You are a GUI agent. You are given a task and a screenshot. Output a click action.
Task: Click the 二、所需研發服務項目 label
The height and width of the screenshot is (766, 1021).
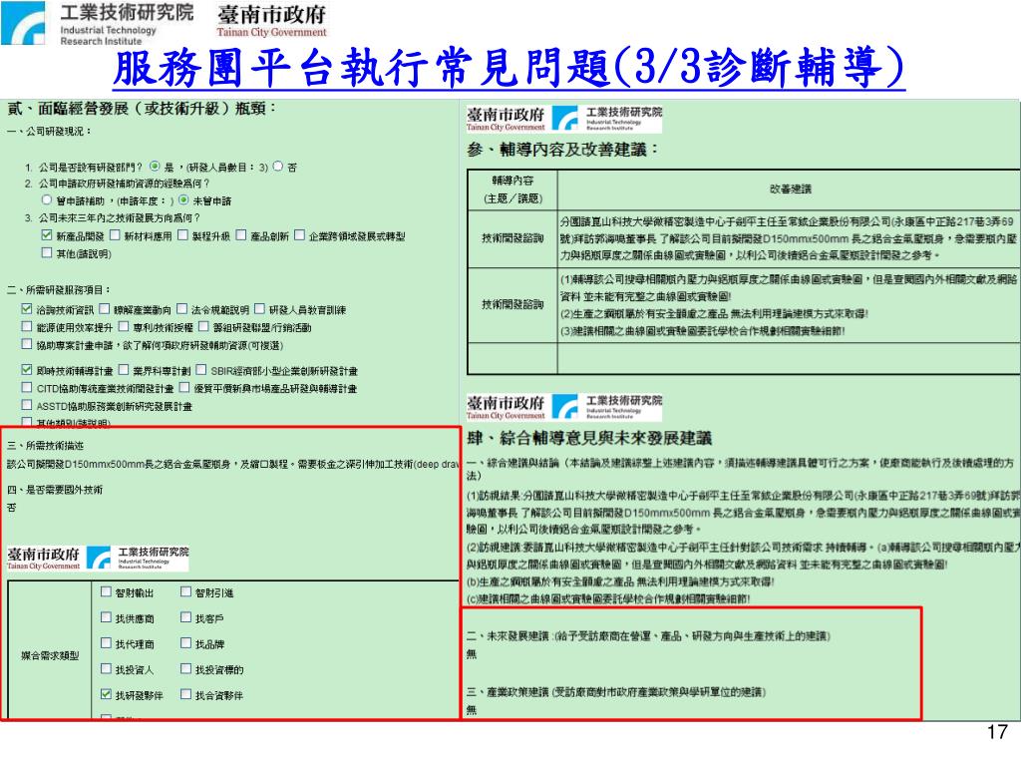pyautogui.click(x=59, y=289)
